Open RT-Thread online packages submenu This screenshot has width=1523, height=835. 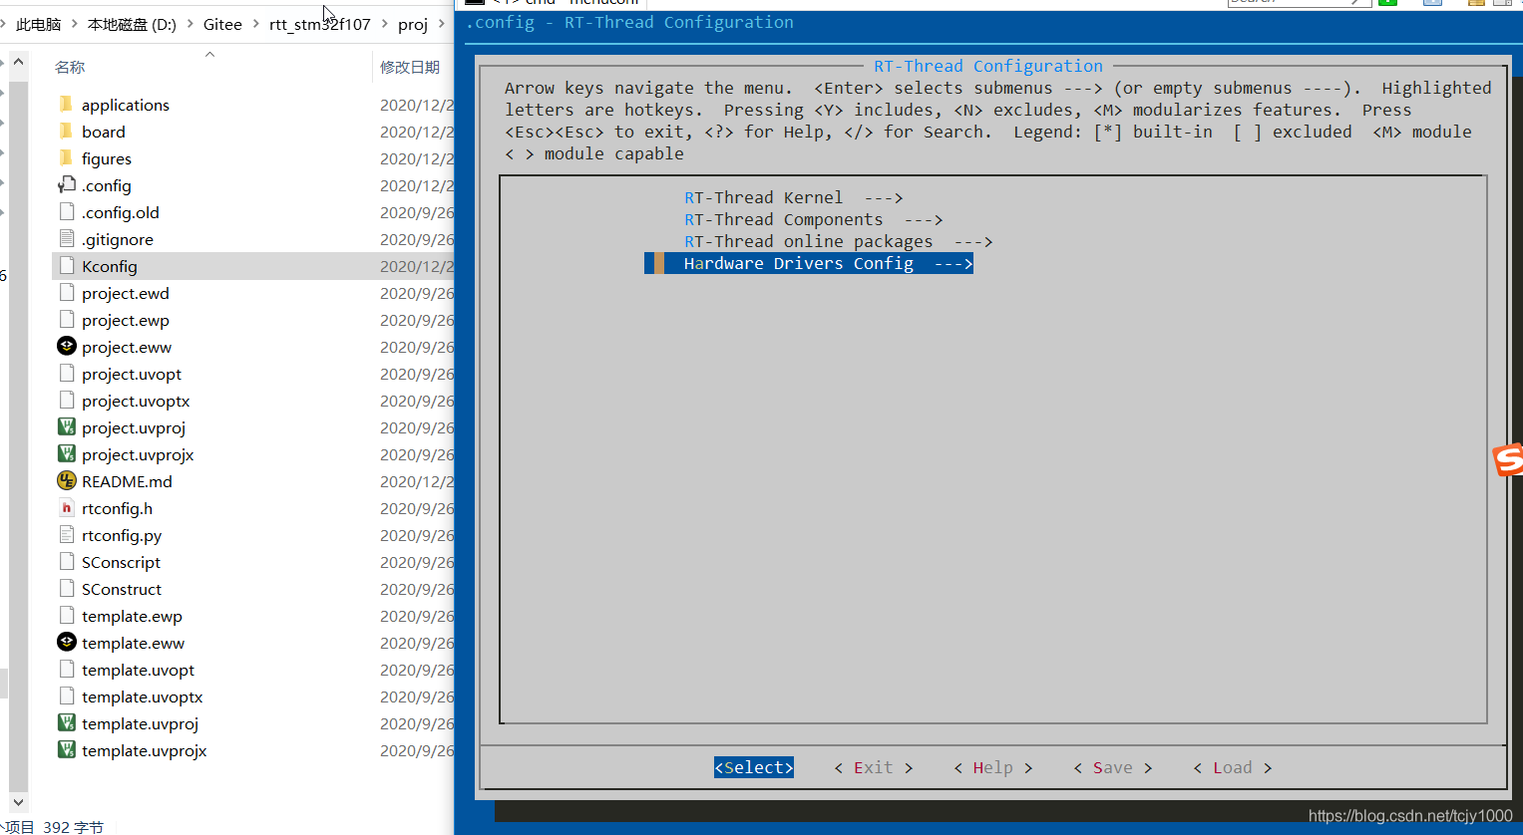[838, 241]
